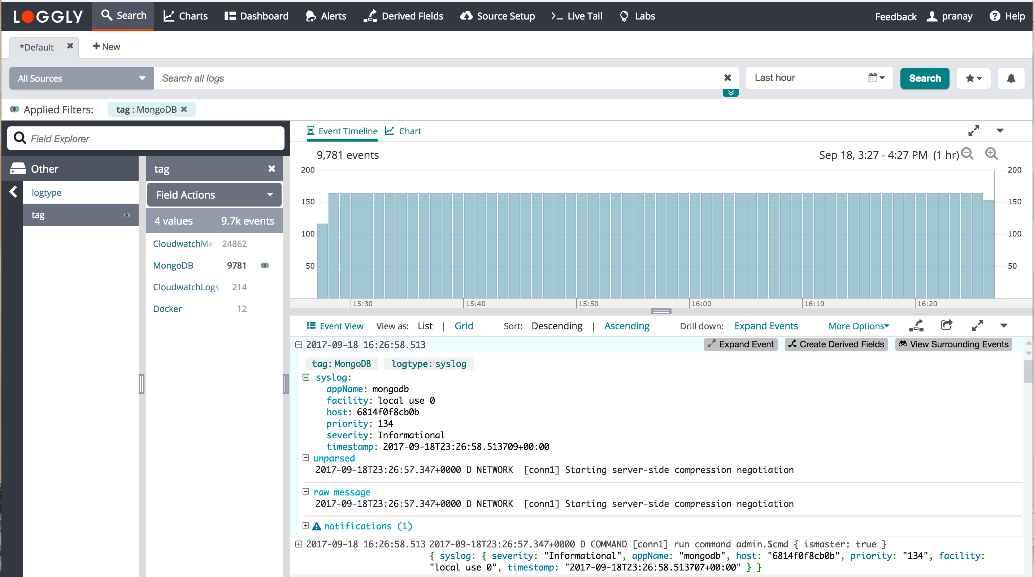Collapse the syslog section of event

click(x=306, y=377)
